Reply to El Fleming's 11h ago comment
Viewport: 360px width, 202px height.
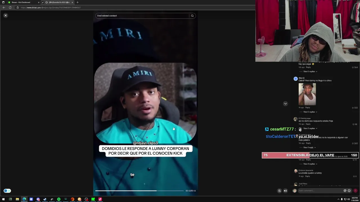[308, 124]
